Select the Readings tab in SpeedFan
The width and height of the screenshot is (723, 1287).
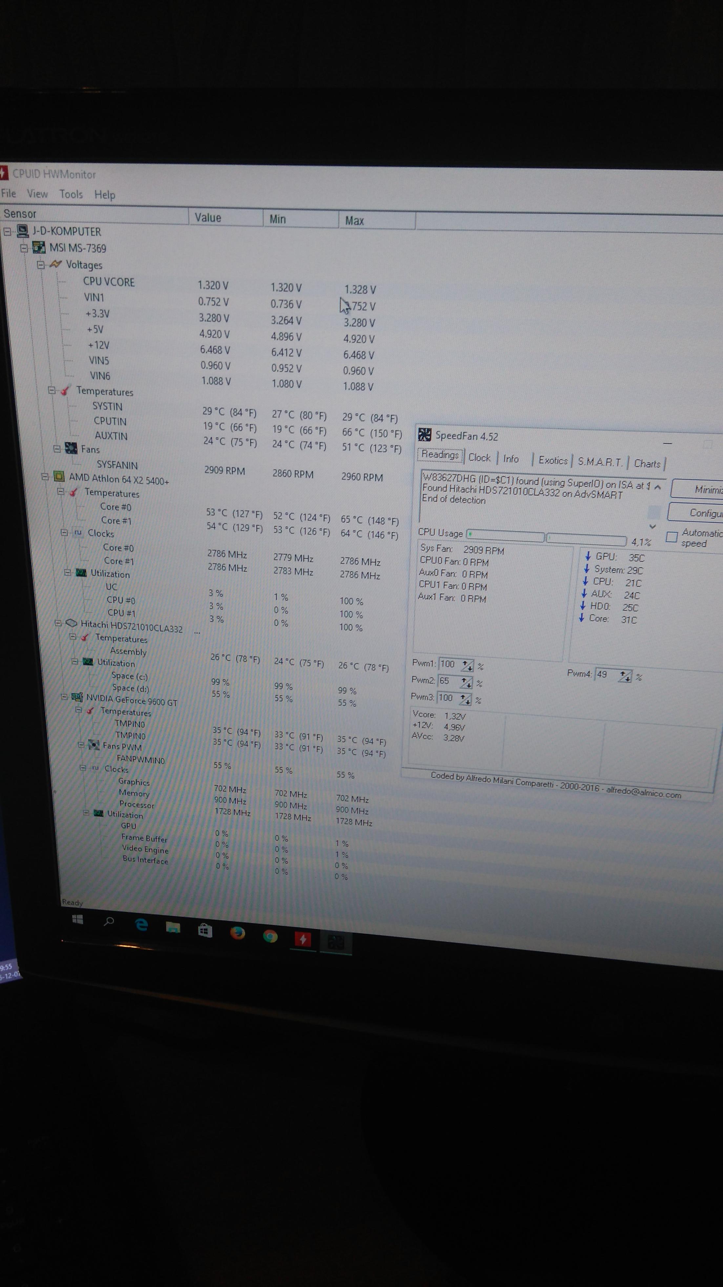point(440,455)
